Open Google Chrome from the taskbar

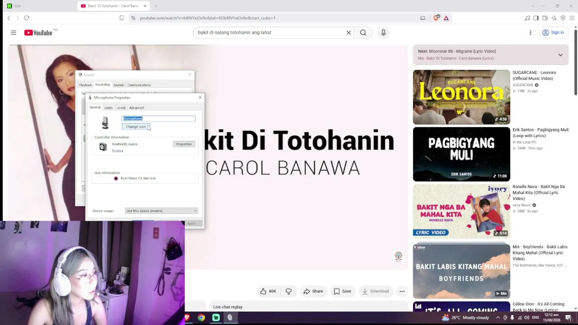click(201, 318)
